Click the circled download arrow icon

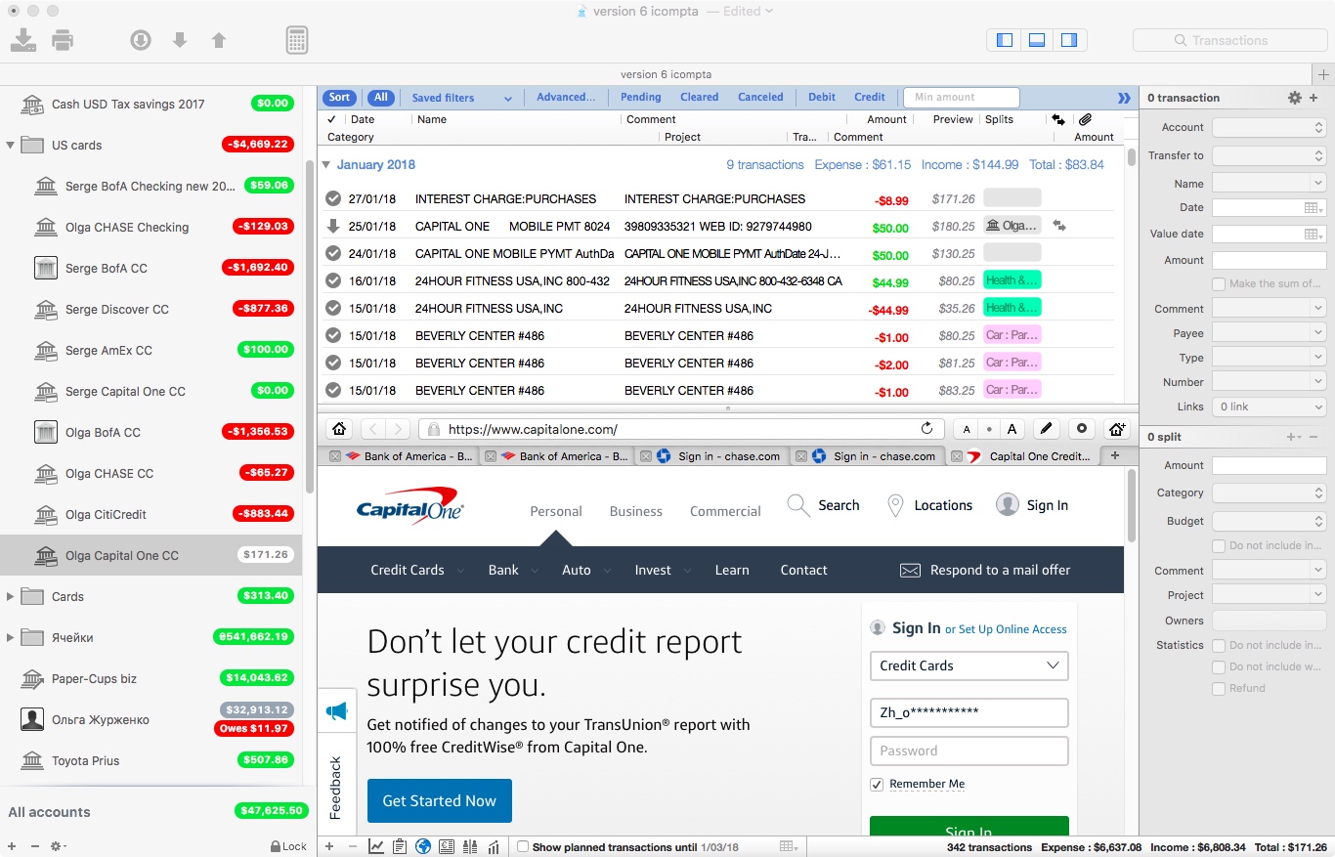coord(140,40)
